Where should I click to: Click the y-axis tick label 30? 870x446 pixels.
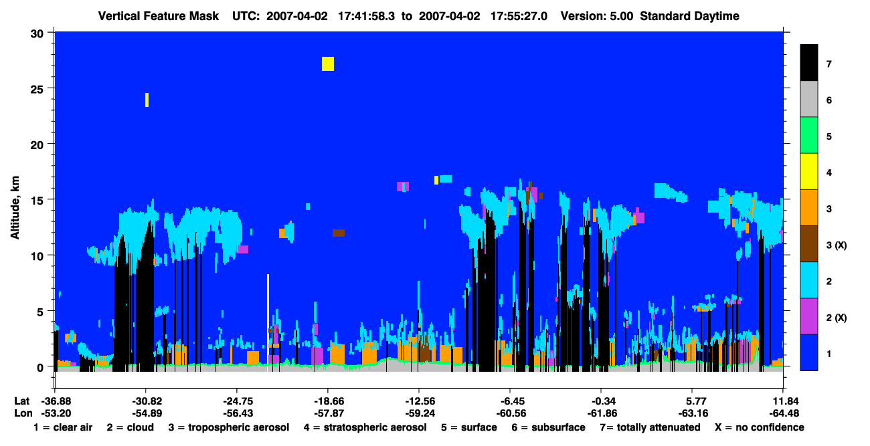pos(39,32)
